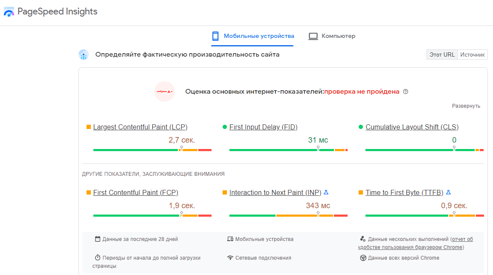
Task: Click the mobile device icon beside Мобильные устройства footer text
Action: coord(230,239)
